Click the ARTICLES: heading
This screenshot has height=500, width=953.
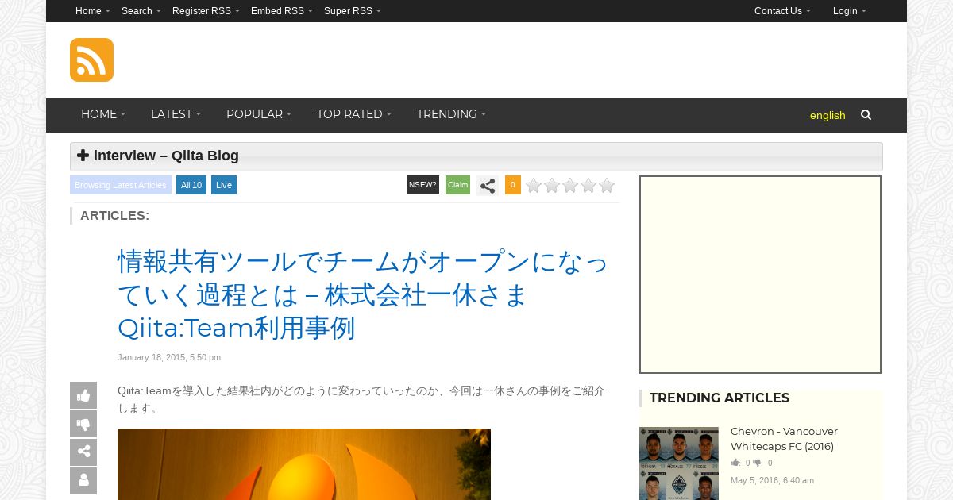(x=114, y=215)
